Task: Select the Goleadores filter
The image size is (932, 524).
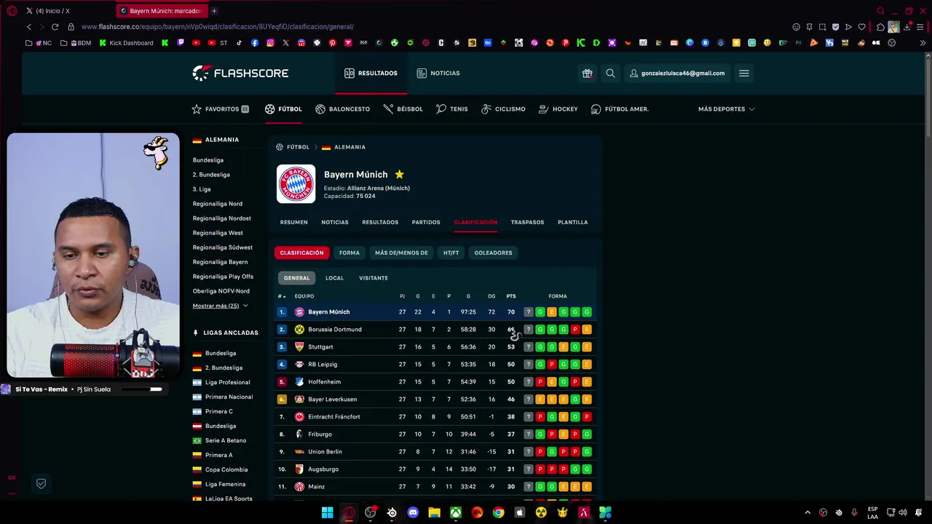Action: click(x=493, y=253)
